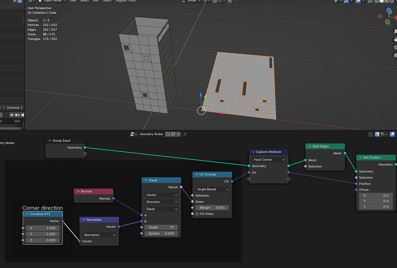Open the Object Mode dropdown
397x268 pixels.
tap(52, 1)
